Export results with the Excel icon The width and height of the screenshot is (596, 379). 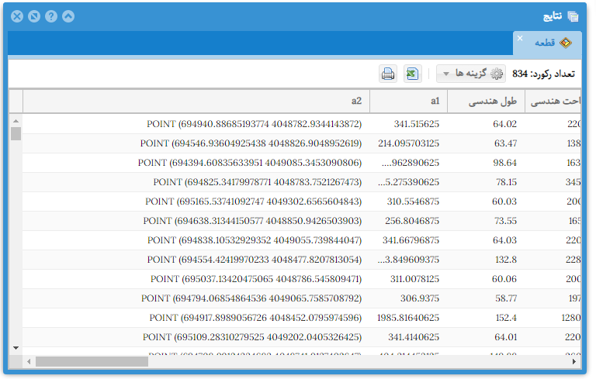tap(412, 74)
